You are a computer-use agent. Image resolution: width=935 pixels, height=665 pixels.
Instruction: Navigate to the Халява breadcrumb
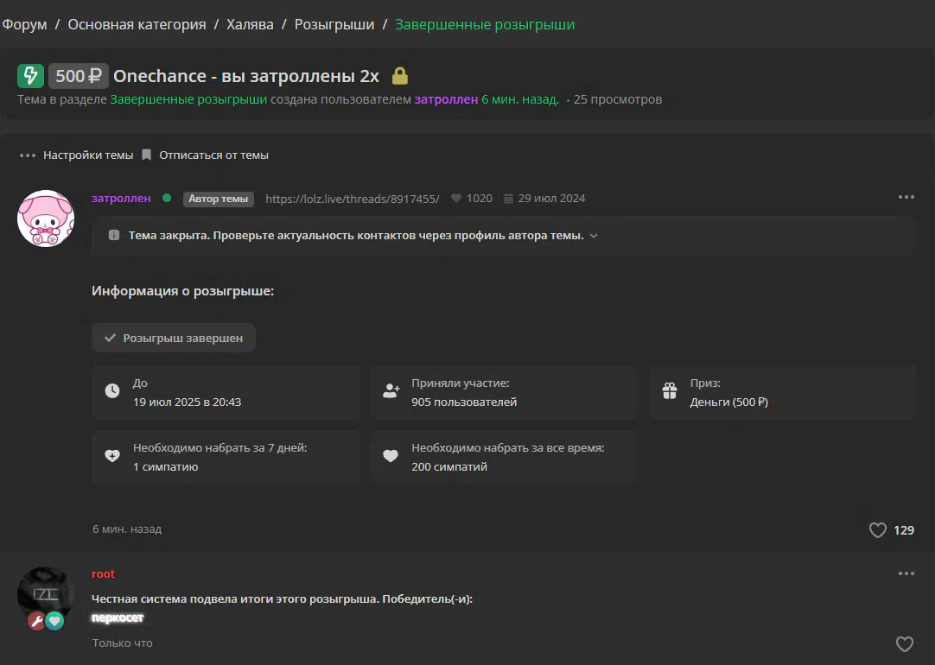click(250, 24)
